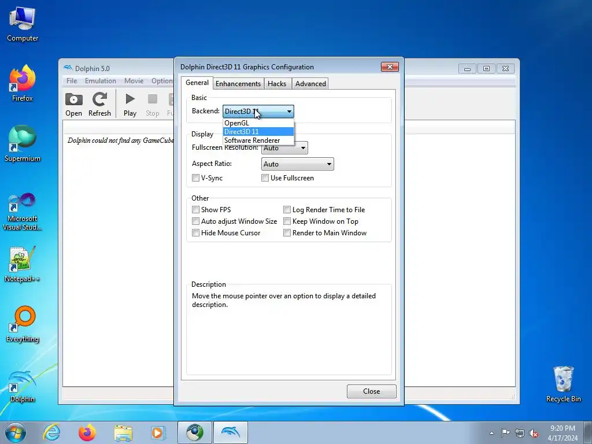The width and height of the screenshot is (592, 444).
Task: Open Windows Media Player from taskbar
Action: [x=158, y=432]
